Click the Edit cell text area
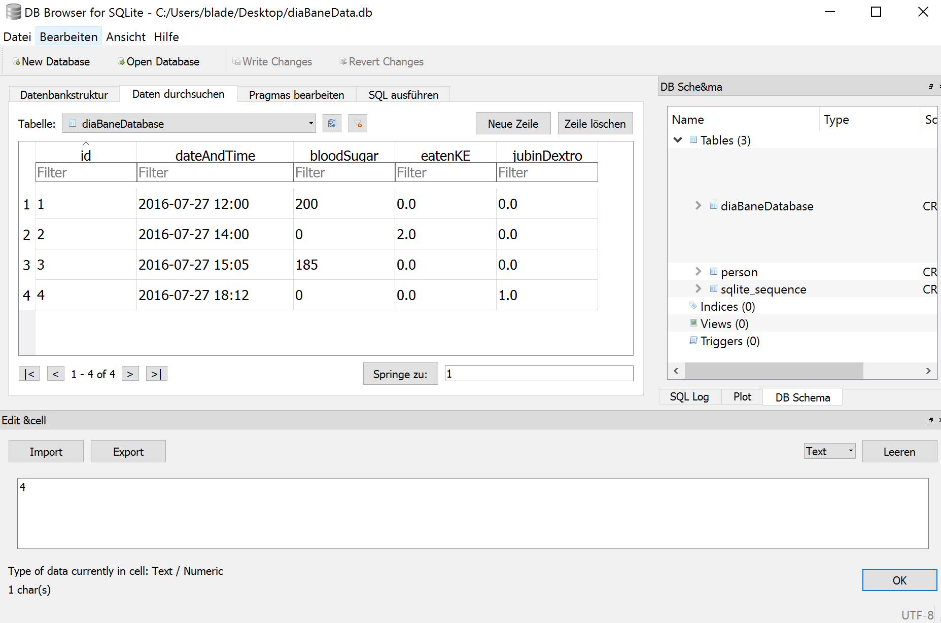Image resolution: width=941 pixels, height=623 pixels. click(x=473, y=513)
